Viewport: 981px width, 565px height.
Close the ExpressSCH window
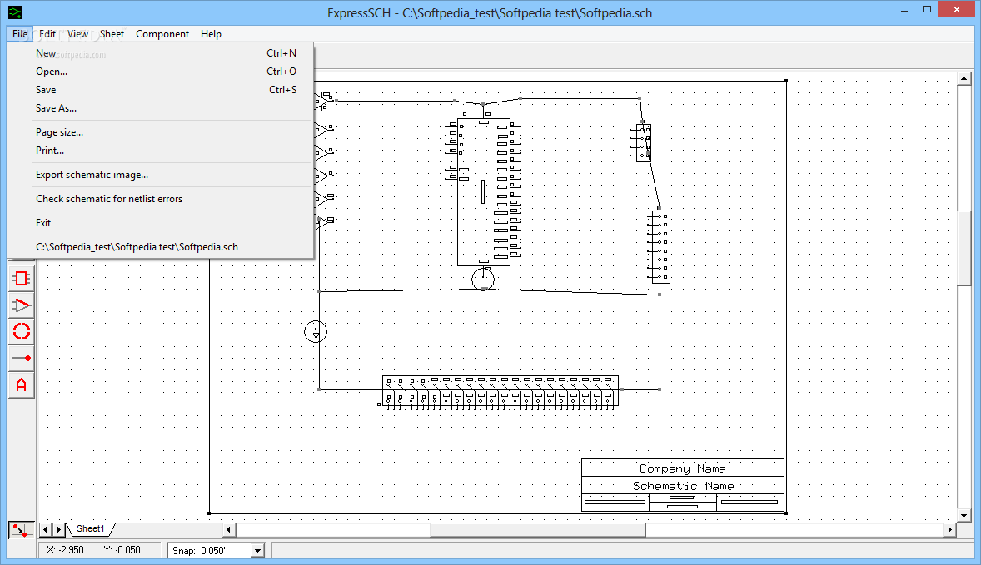click(957, 10)
